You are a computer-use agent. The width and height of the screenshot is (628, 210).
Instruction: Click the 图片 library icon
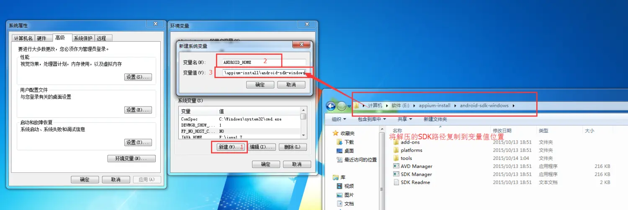340,195
